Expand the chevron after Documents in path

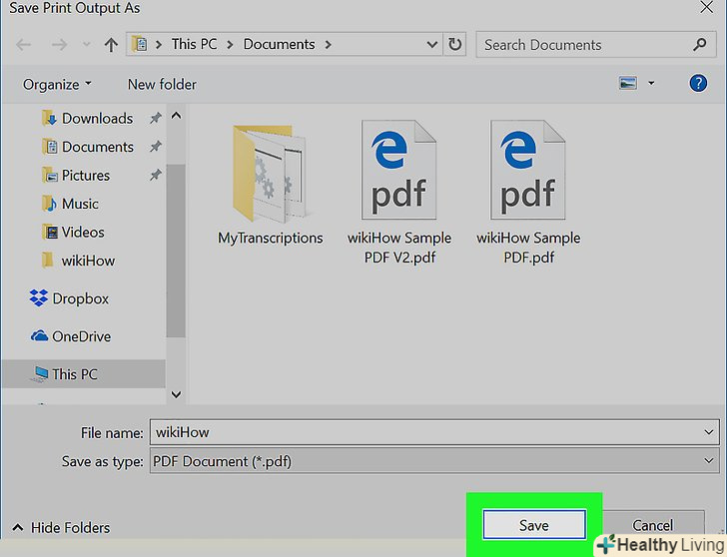[x=329, y=45]
